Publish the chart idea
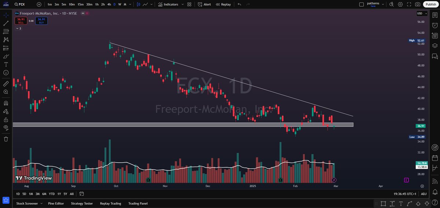 click(x=430, y=4)
